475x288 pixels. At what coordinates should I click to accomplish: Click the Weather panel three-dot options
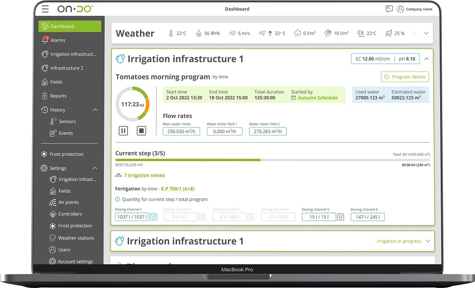pyautogui.click(x=414, y=33)
